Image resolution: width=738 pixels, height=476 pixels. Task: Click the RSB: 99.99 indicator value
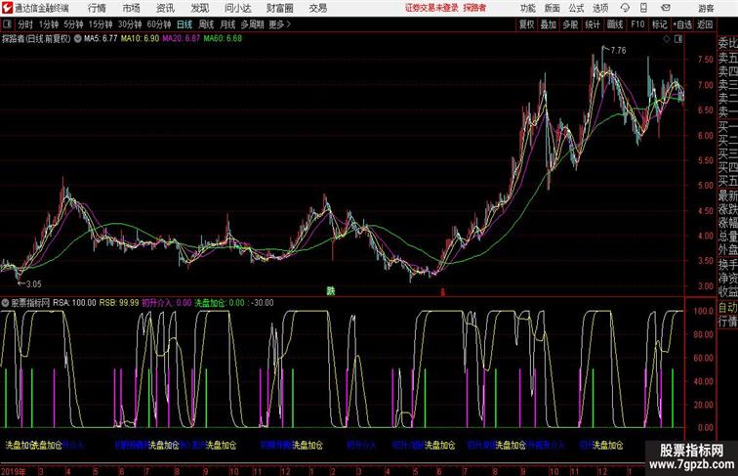119,303
